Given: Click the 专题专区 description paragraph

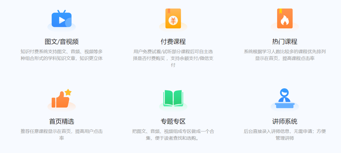Looking at the screenshot, I should [173, 135].
